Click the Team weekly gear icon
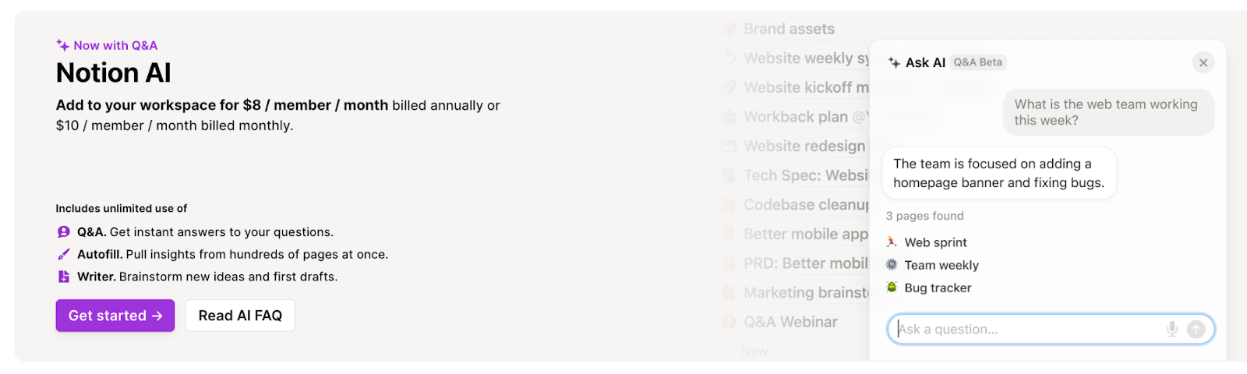Image resolution: width=1247 pixels, height=374 pixels. [x=892, y=265]
